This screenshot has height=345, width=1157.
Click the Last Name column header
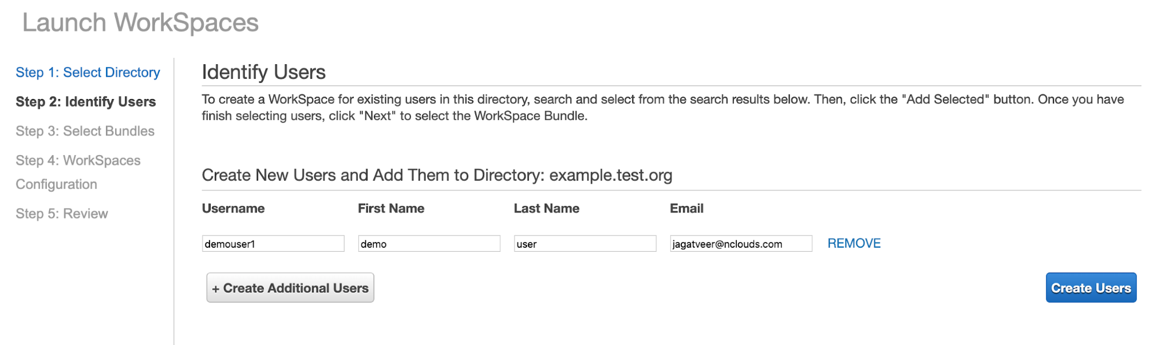(547, 208)
